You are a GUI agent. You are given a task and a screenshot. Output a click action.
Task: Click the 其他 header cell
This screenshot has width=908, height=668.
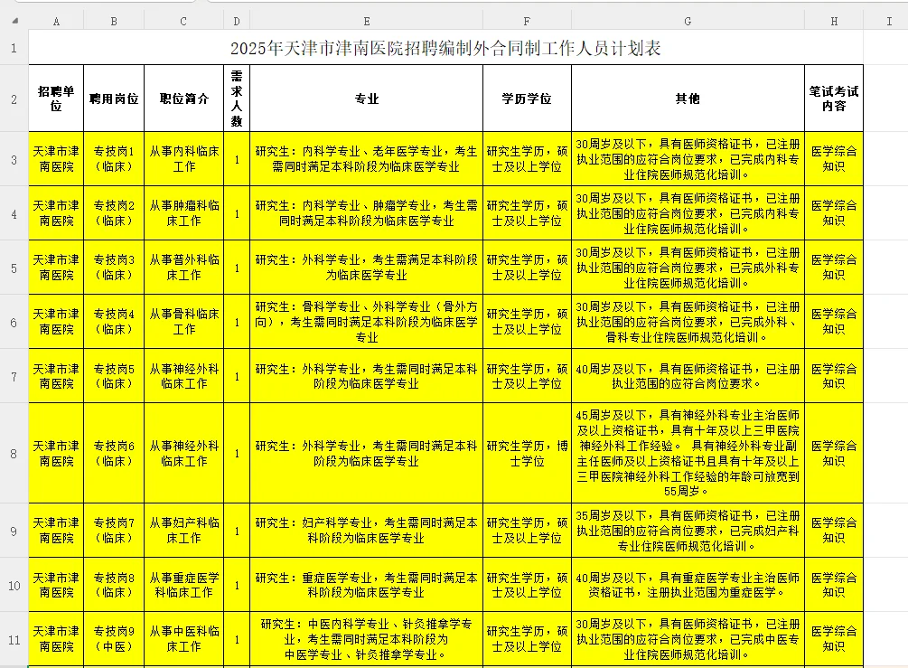tap(688, 99)
